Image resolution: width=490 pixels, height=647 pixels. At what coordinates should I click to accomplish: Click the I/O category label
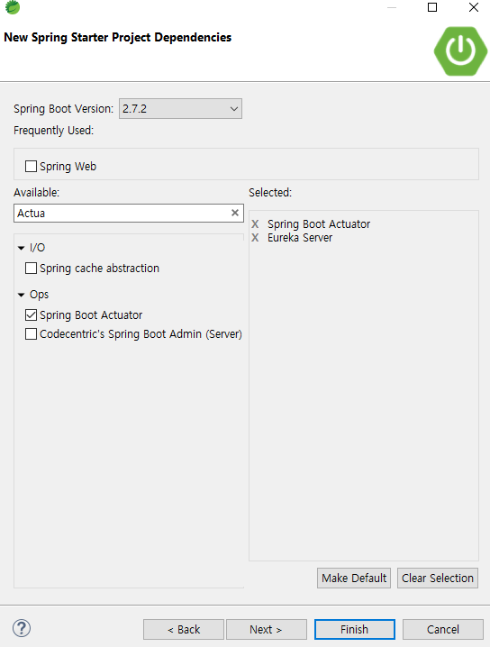tap(37, 248)
